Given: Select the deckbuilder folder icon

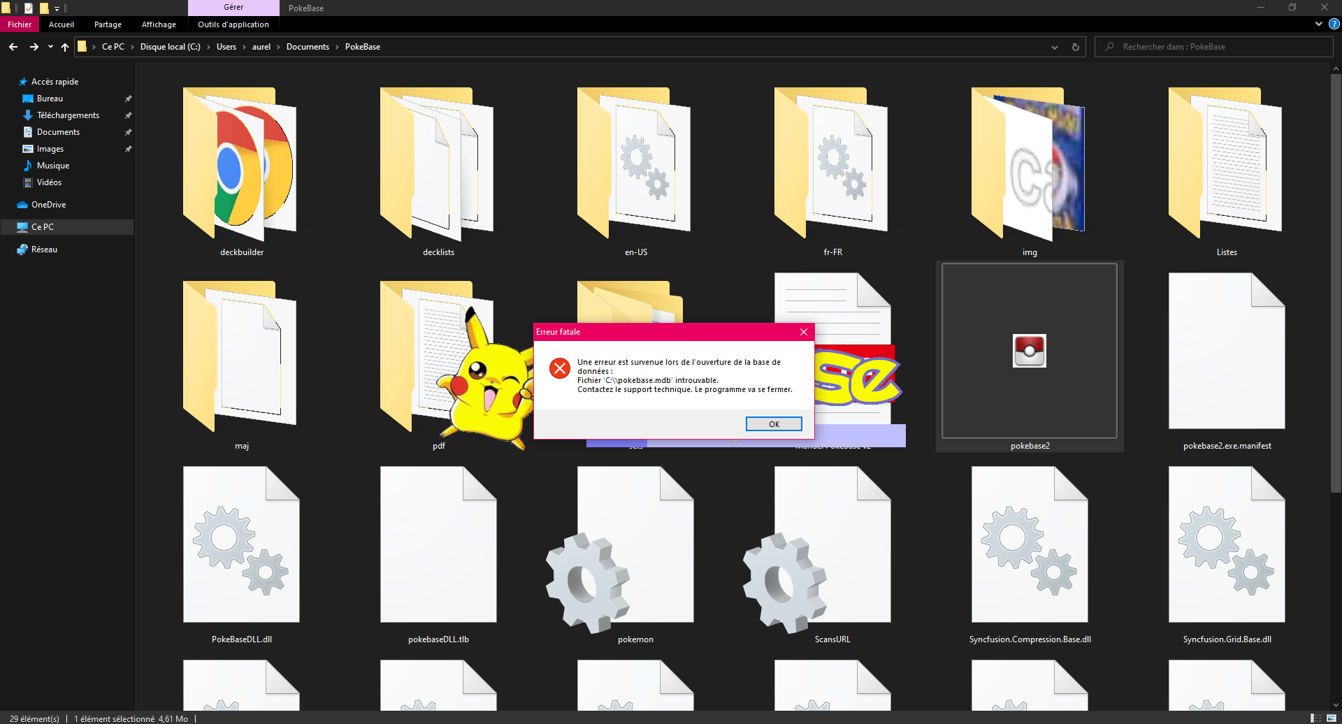Looking at the screenshot, I should pos(241,164).
